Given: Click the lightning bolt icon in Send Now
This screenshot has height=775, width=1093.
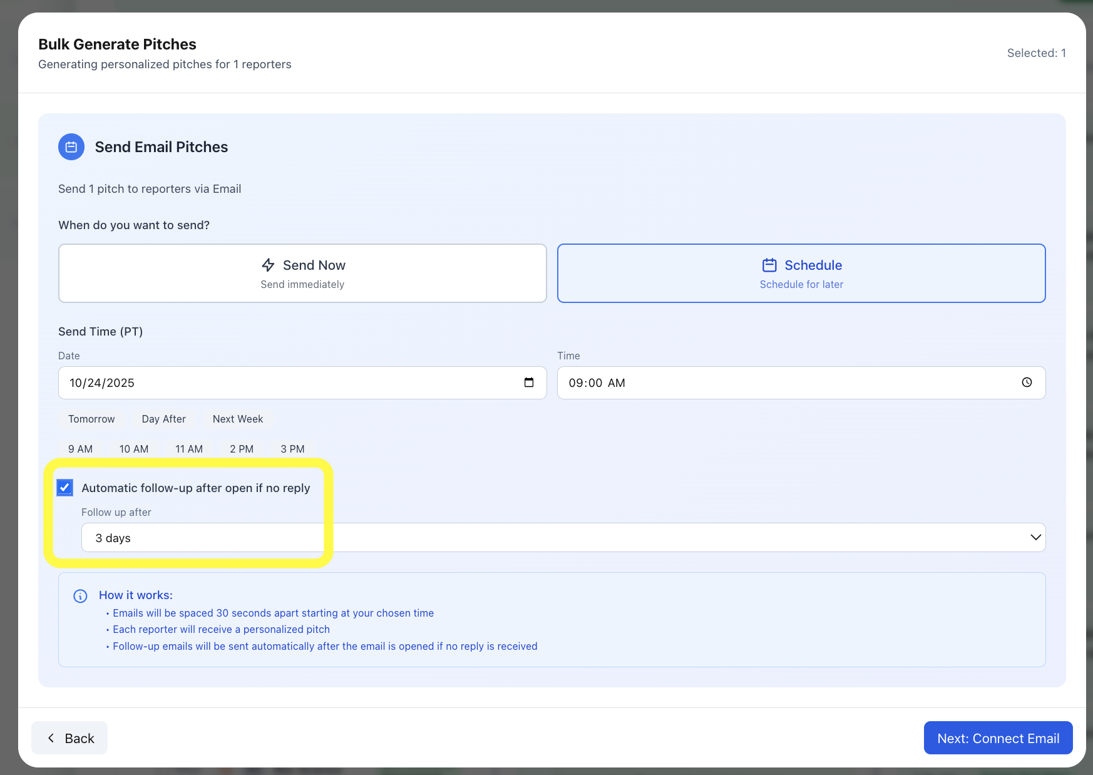Looking at the screenshot, I should click(x=268, y=265).
